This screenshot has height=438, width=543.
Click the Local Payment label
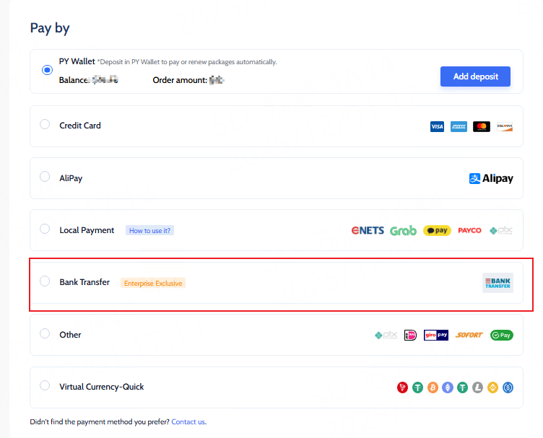click(x=87, y=230)
